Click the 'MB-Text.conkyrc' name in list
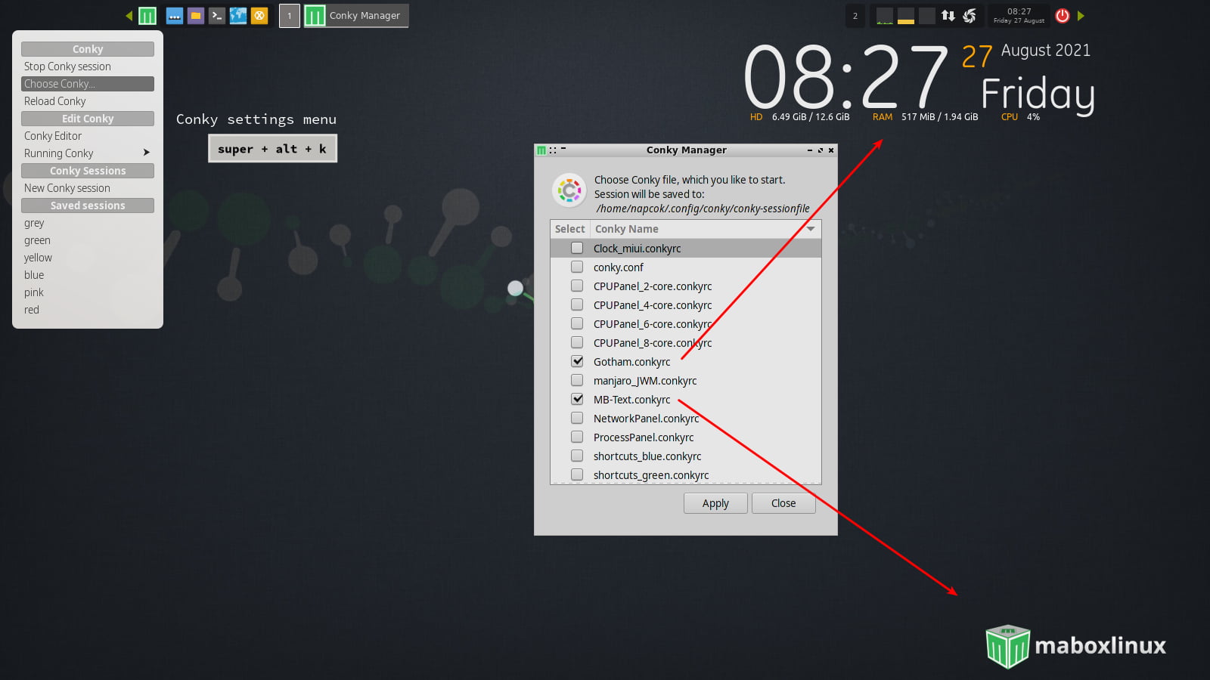Screen dimensions: 1210x680 (631, 400)
